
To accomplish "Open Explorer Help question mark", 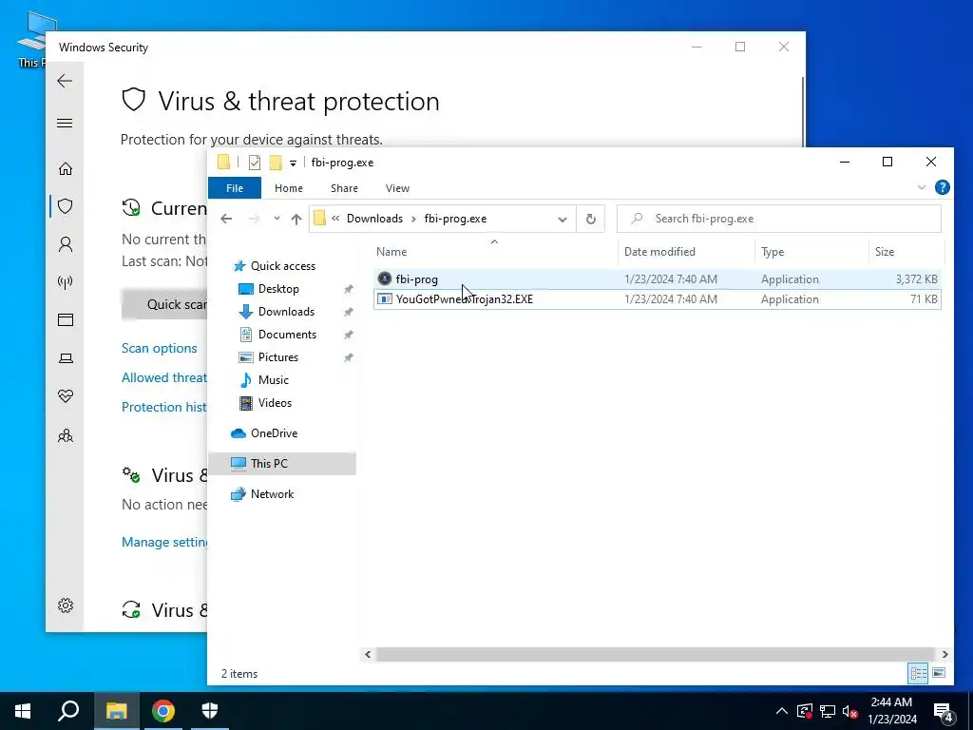I will pos(942,187).
